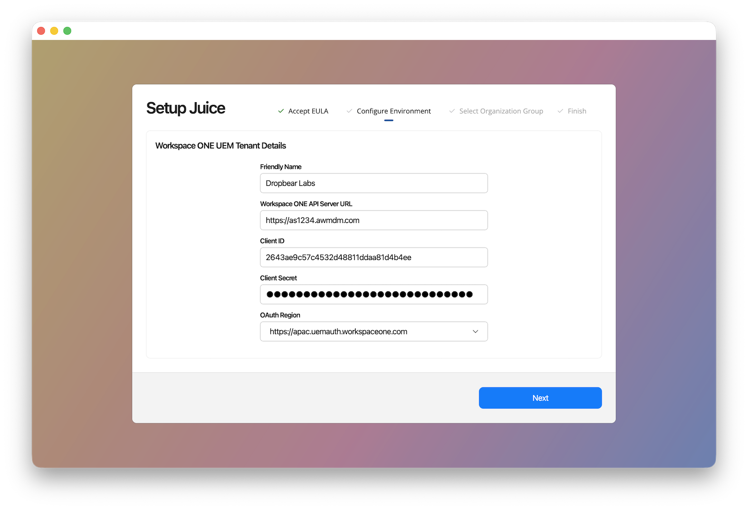
Task: Jump to the Select Organization Group step
Action: point(501,111)
